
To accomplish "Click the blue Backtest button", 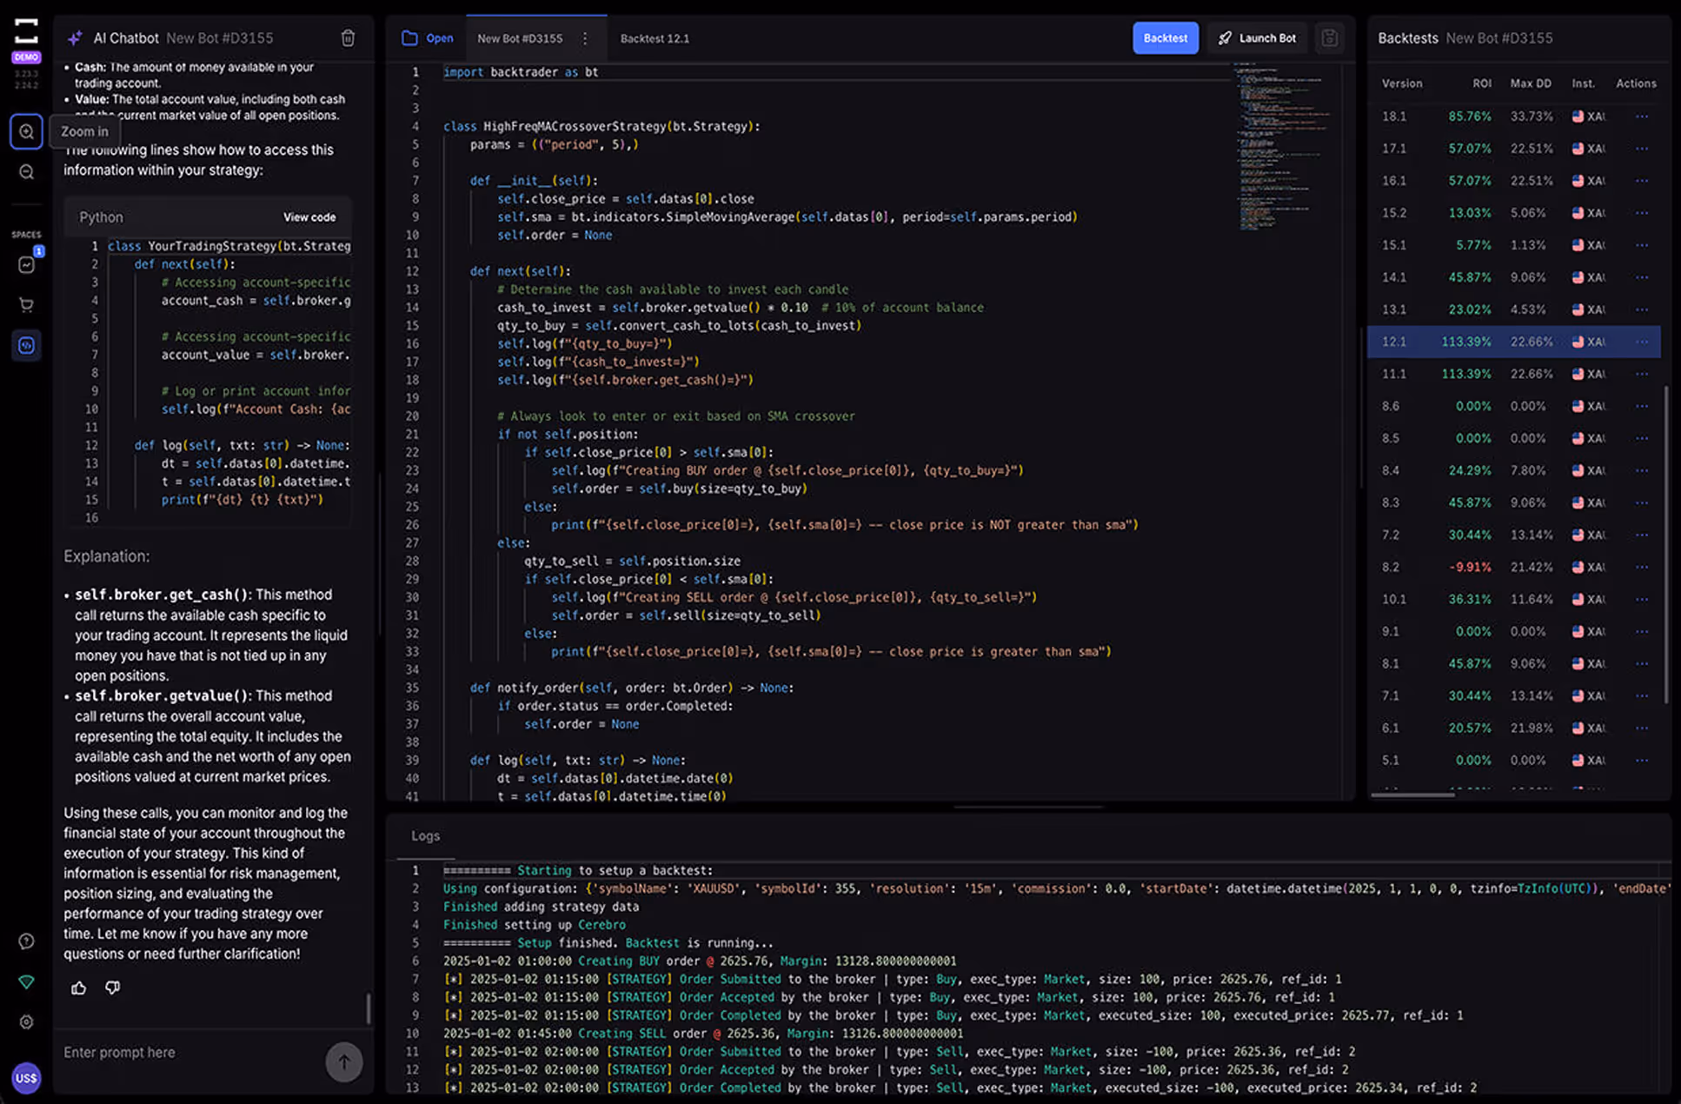I will (x=1165, y=38).
